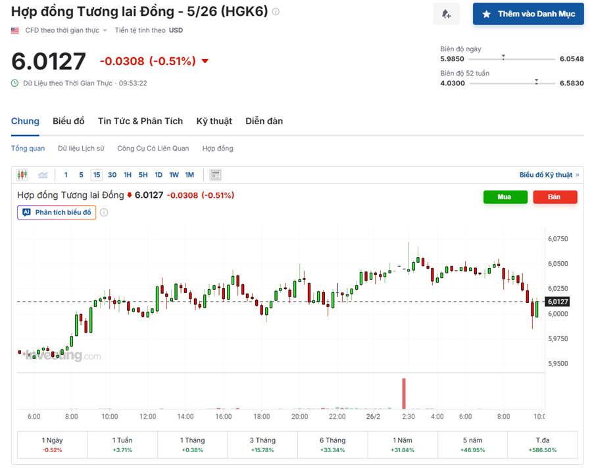Click the 6,0127 current price label on axis
Viewport: 594px width, 468px height.
[557, 302]
